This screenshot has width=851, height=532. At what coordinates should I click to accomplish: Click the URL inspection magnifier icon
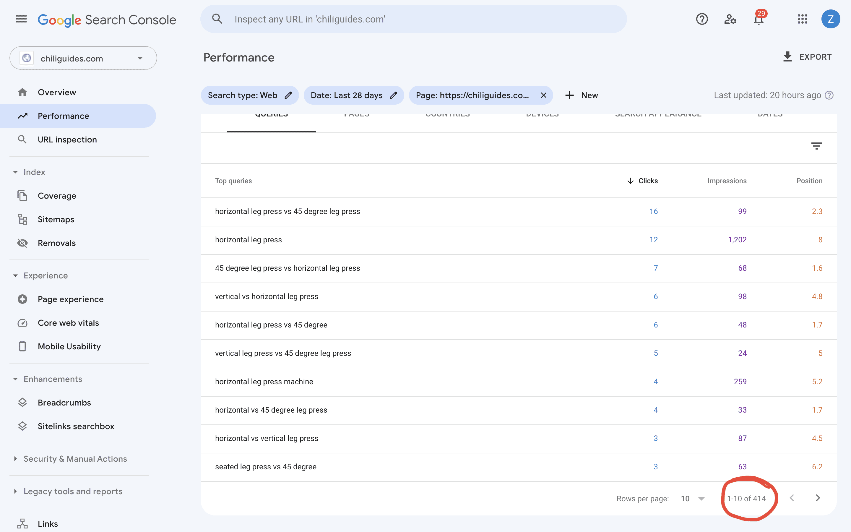click(x=22, y=139)
